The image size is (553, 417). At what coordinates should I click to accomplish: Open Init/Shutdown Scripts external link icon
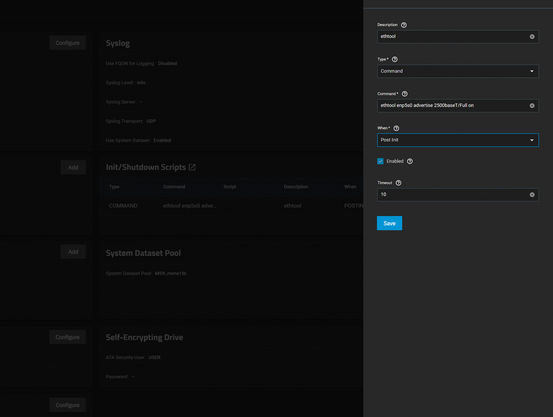point(192,167)
